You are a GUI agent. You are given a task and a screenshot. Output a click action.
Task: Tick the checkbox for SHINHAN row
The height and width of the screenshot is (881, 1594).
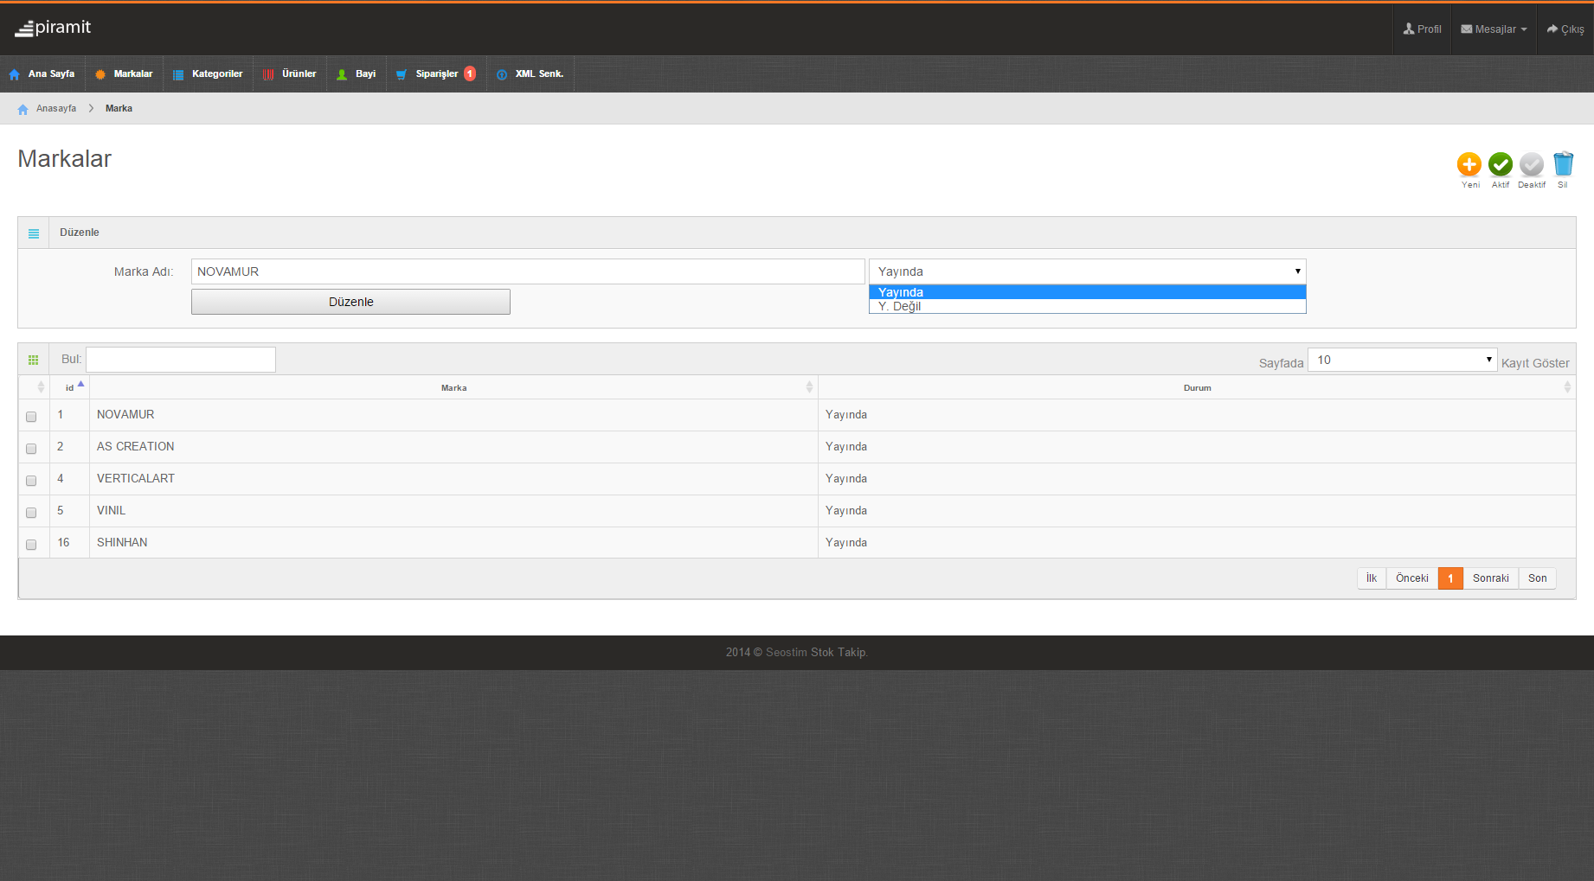coord(31,545)
